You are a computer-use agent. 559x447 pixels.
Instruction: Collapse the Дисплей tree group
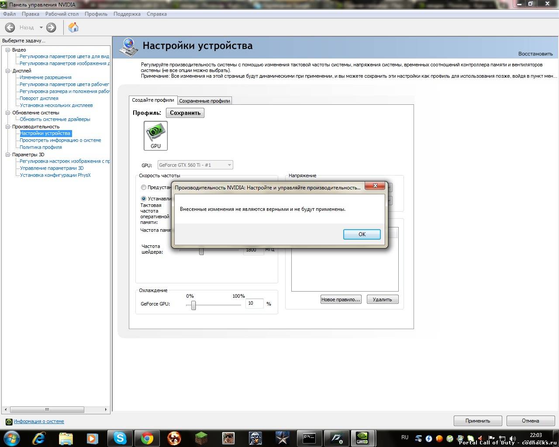coord(7,71)
